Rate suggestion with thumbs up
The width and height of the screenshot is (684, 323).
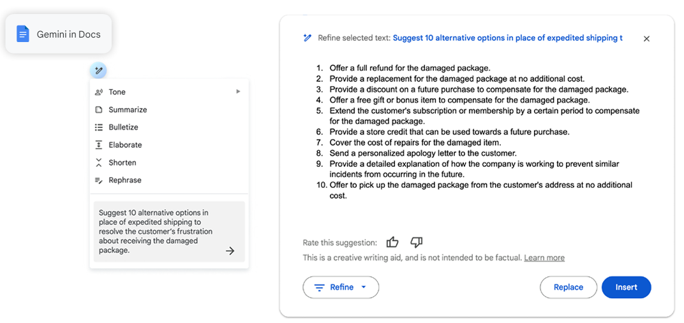pyautogui.click(x=392, y=242)
